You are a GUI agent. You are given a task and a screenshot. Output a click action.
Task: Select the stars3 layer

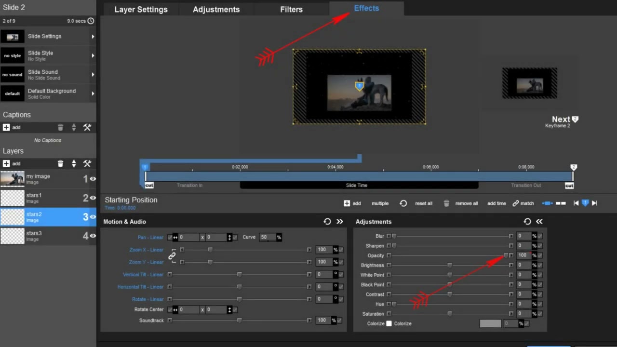click(48, 236)
